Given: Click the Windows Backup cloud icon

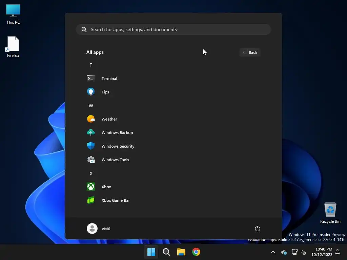Looking at the screenshot, I should click(91, 132).
